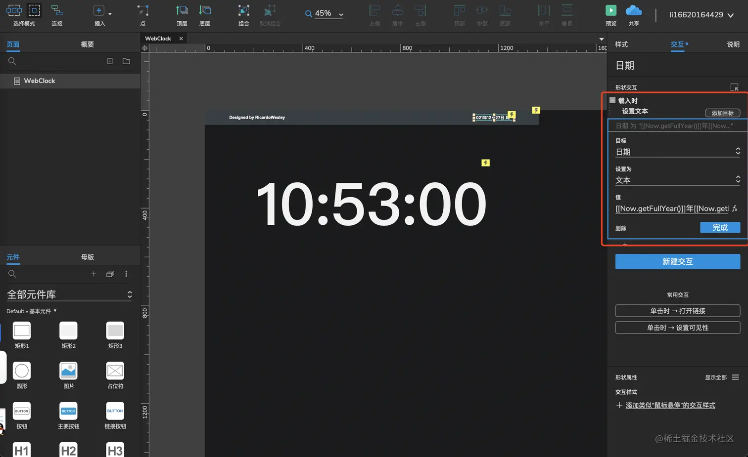Add a new folder in pages panel
748x457 pixels.
pos(126,61)
